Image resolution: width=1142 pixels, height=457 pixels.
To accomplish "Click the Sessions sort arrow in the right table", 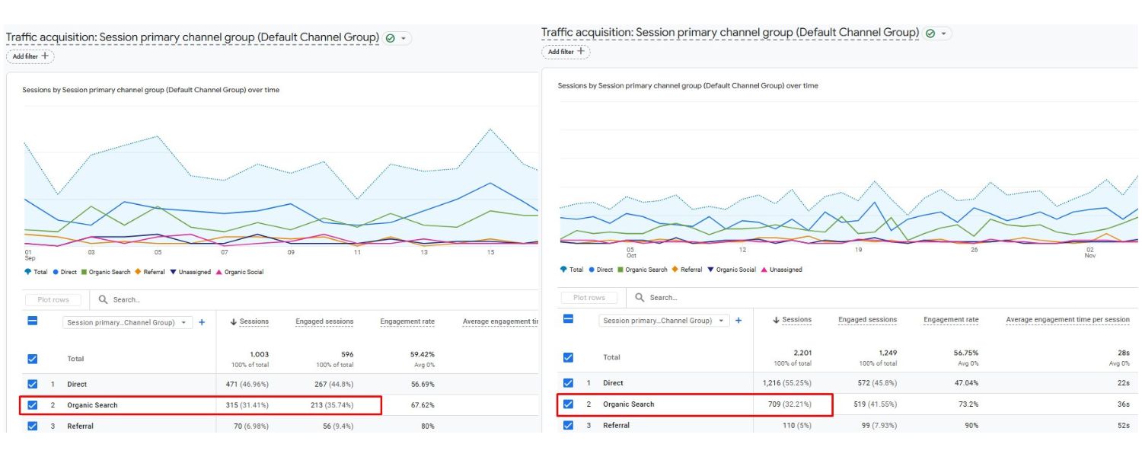I will 776,320.
